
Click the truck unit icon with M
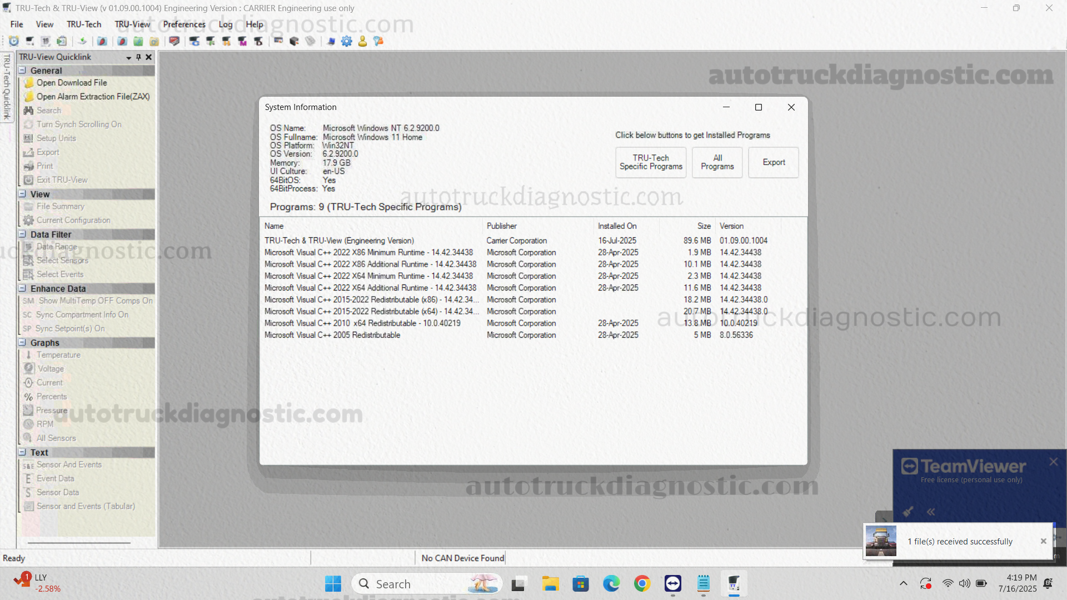[x=242, y=41]
